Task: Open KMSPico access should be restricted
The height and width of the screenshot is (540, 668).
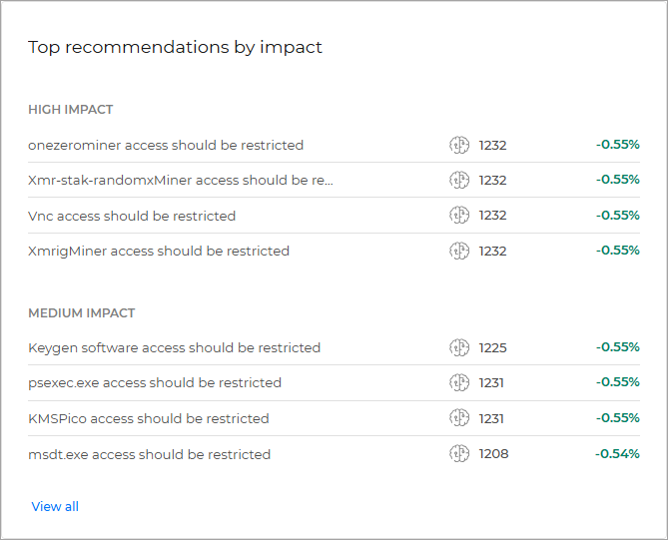Action: pyautogui.click(x=148, y=418)
